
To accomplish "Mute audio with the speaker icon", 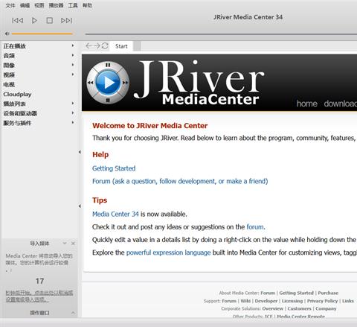I will [x=7, y=34].
